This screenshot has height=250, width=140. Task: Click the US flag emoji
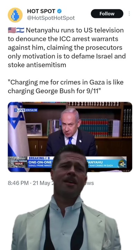pos(12,30)
